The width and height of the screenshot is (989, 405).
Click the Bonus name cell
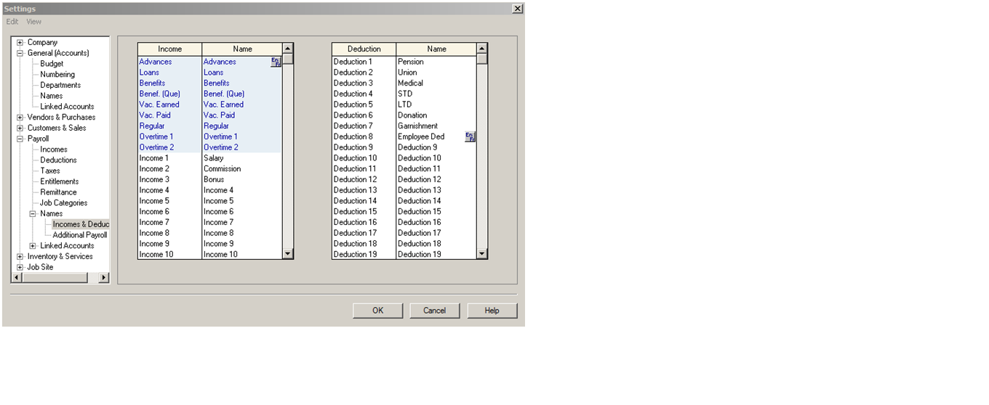(x=241, y=179)
